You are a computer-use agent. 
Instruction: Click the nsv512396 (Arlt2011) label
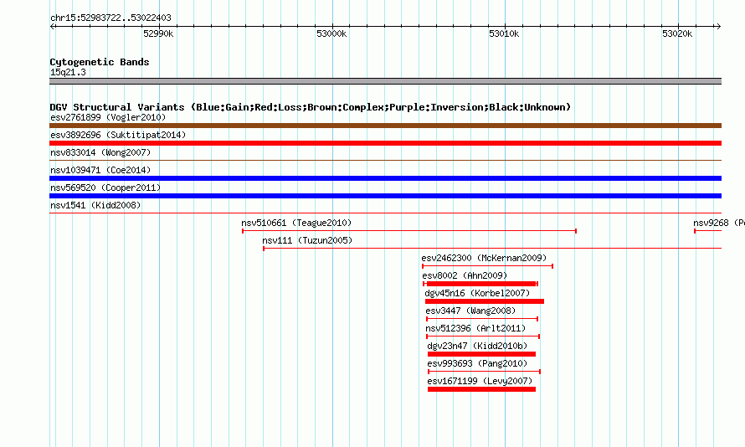pos(475,328)
